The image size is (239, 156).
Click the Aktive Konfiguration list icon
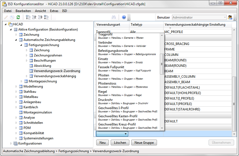(16, 29)
